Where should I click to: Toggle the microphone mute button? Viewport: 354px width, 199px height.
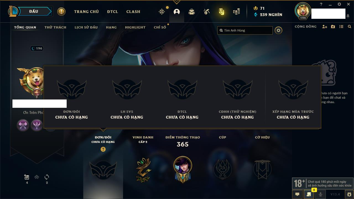click(320, 194)
